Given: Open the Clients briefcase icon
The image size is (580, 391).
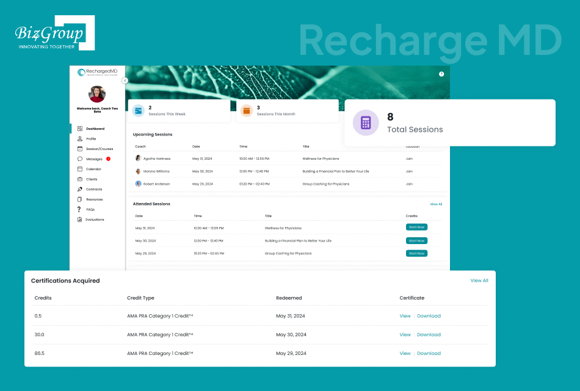Looking at the screenshot, I should coord(79,179).
